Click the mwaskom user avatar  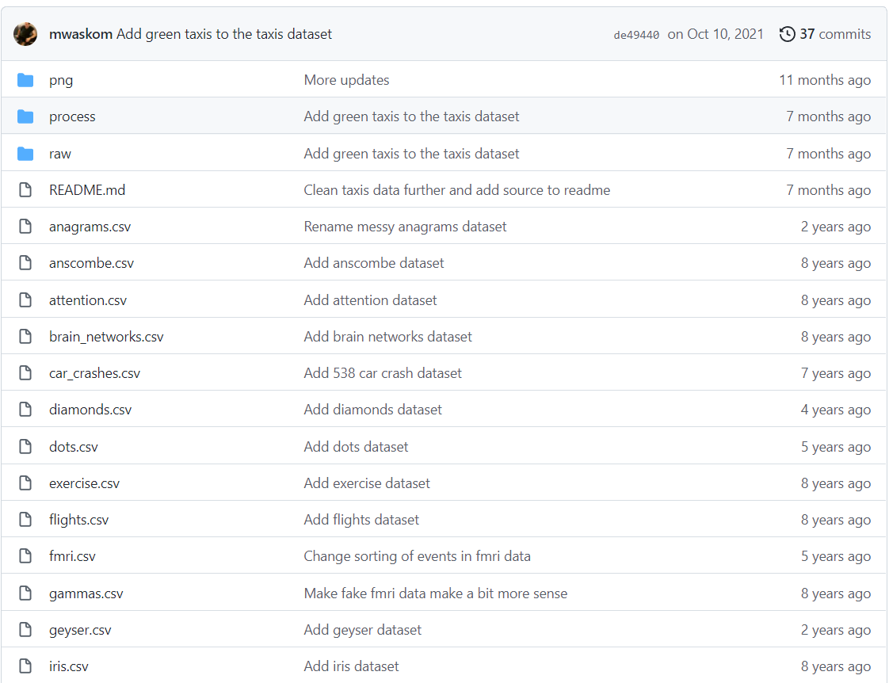pyautogui.click(x=25, y=34)
